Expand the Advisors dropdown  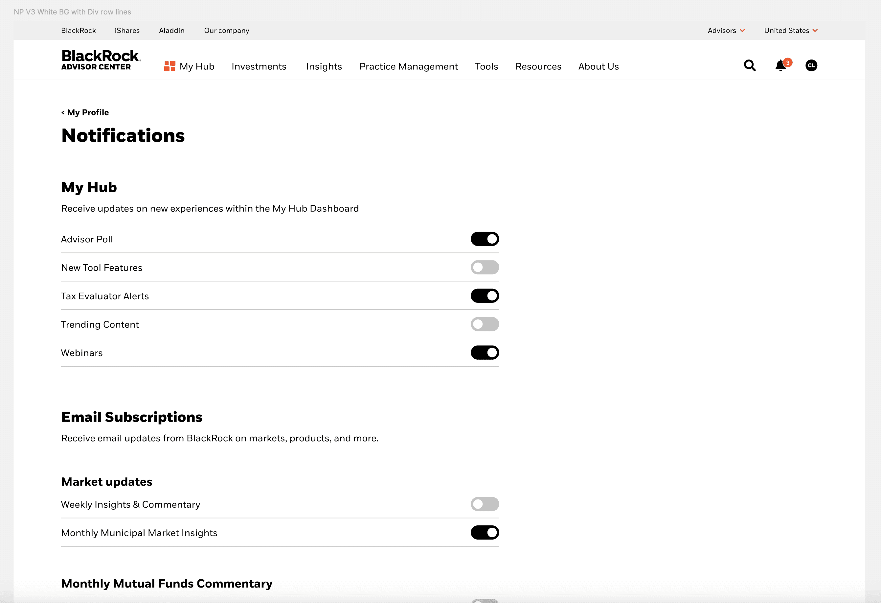click(726, 31)
